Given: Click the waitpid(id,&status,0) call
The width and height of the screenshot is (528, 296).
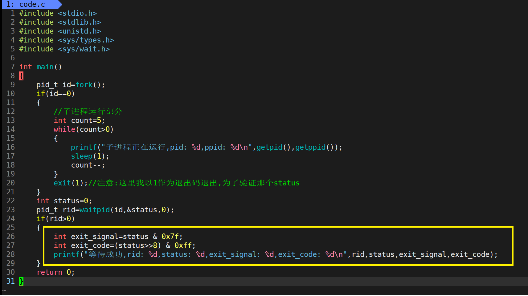Looking at the screenshot, I should coord(125,210).
